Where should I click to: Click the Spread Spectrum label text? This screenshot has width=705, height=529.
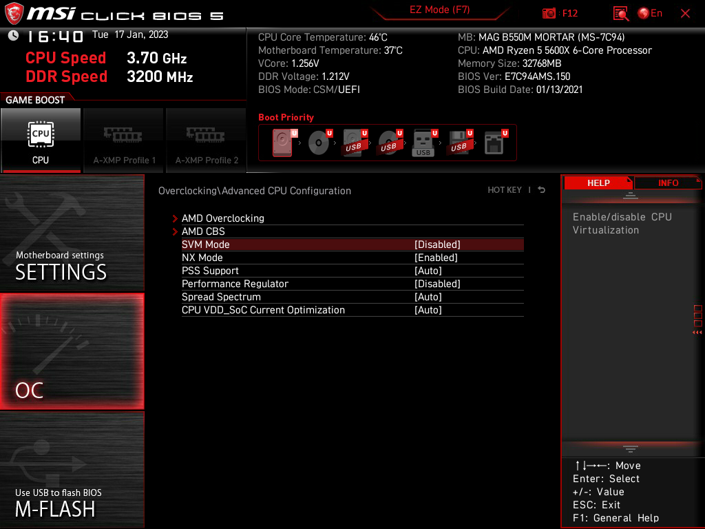(x=221, y=296)
